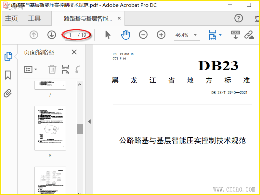Click the ICS 93.080.10 text
The width and height of the screenshot is (260, 195).
coord(123,54)
